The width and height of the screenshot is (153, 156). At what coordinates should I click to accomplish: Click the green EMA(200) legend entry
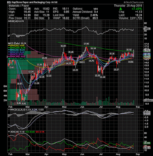point(17,48)
